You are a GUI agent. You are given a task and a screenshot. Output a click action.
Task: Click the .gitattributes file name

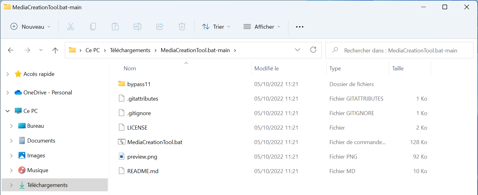tap(143, 99)
